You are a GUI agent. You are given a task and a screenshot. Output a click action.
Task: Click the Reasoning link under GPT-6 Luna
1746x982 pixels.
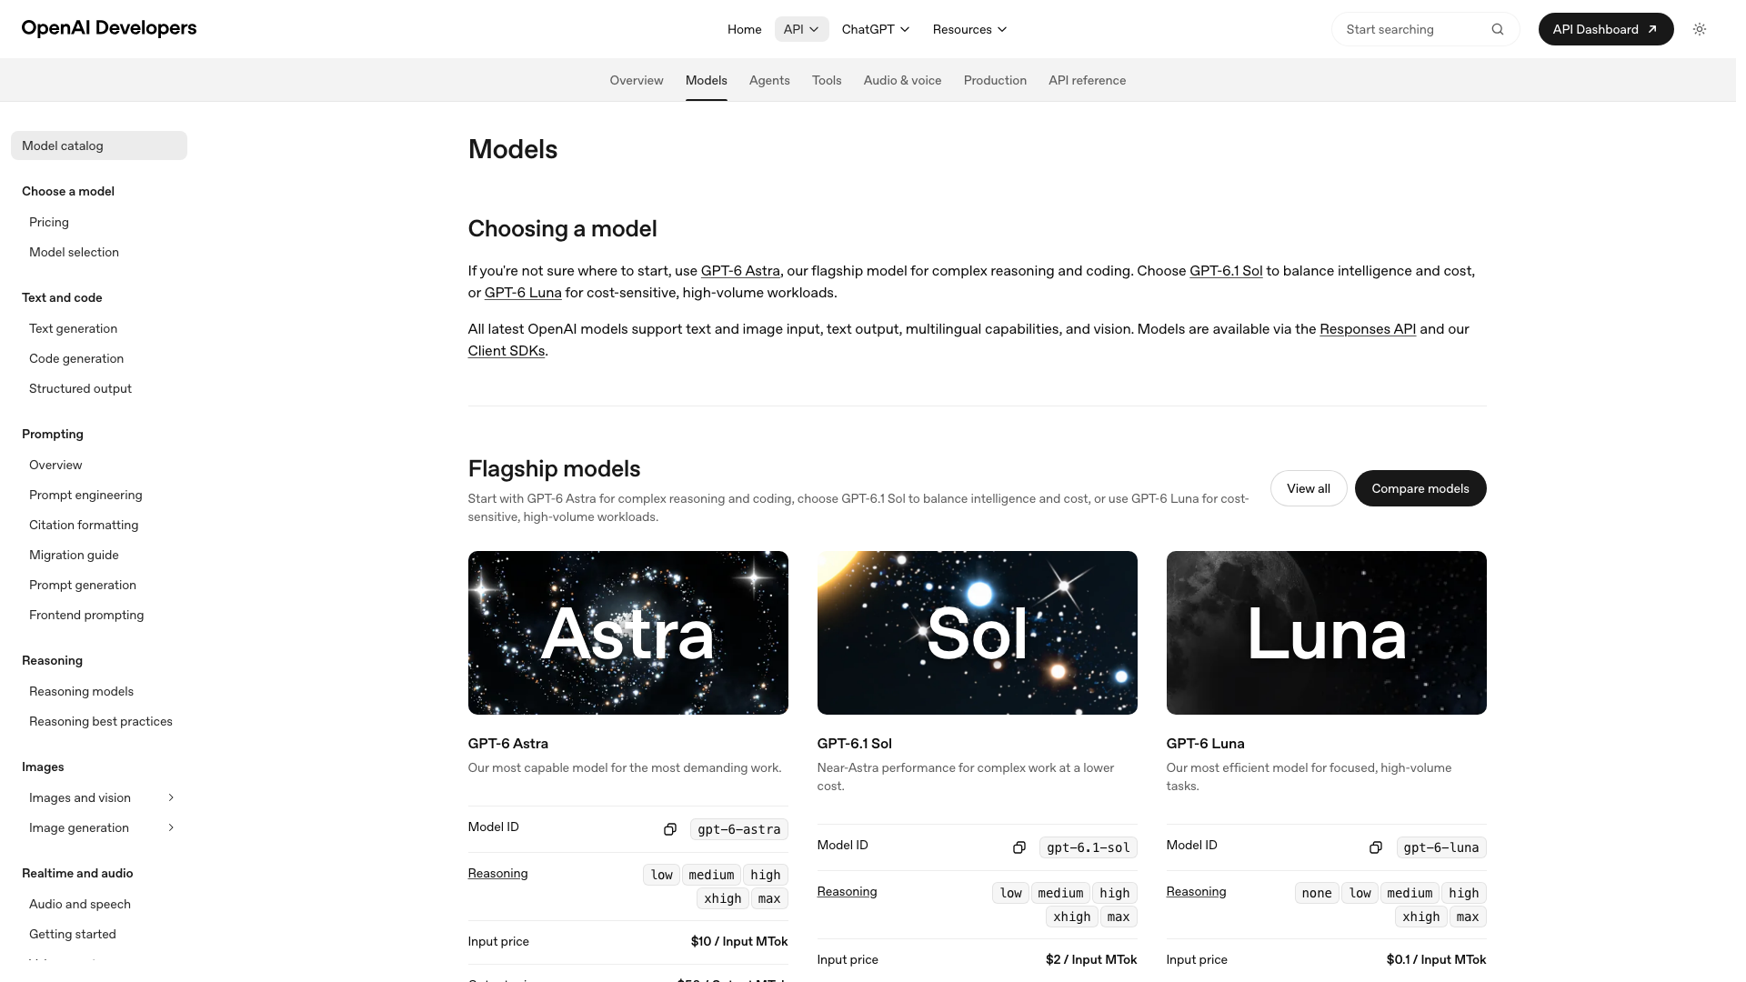(x=1196, y=891)
